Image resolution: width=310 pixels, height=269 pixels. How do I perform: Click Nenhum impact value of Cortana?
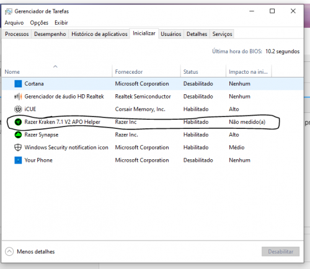tap(239, 84)
